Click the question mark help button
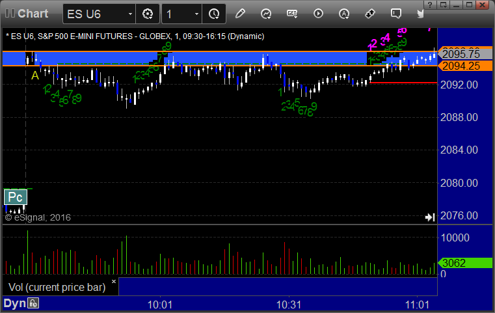 (x=430, y=5)
